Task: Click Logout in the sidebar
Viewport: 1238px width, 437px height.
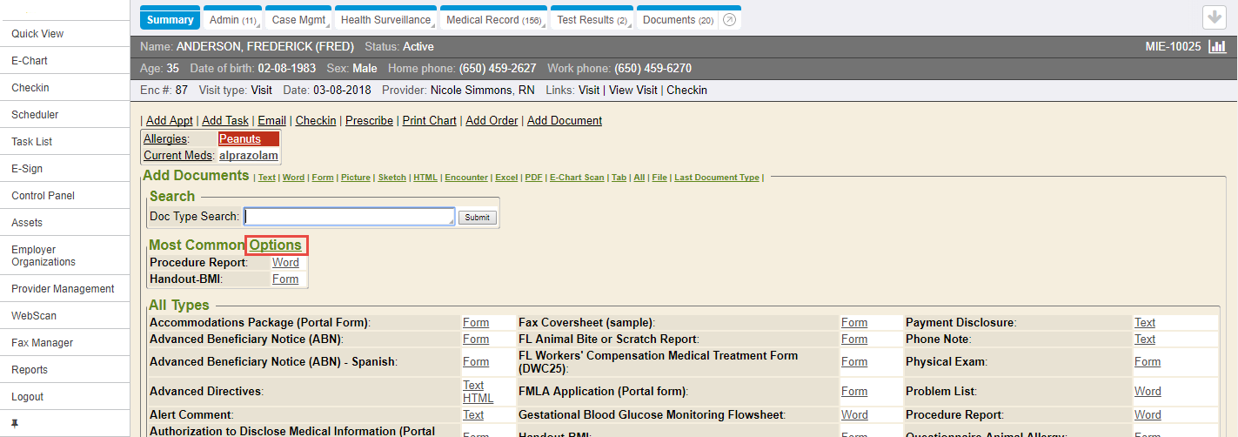Action: click(x=28, y=397)
